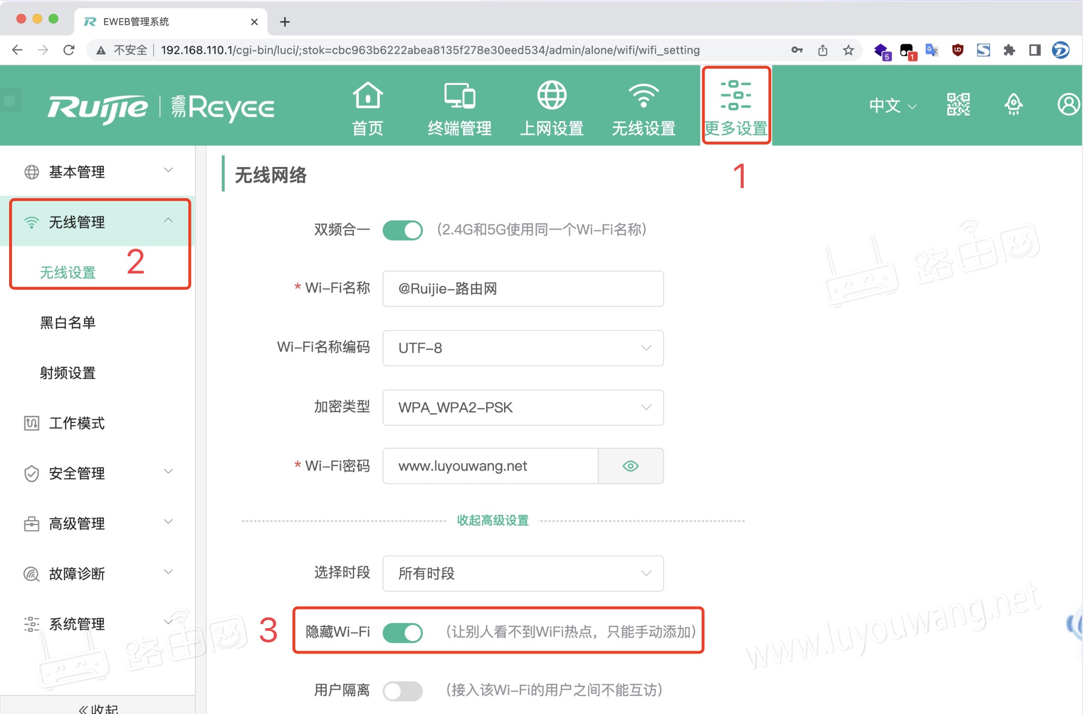1083x714 pixels.
Task: Open 终端管理 terminal management
Action: pos(459,106)
